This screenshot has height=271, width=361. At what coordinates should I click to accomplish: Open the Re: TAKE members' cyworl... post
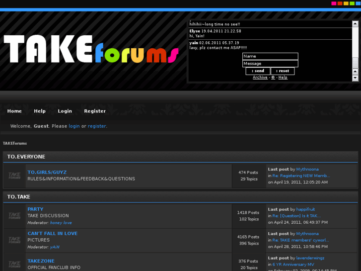pos(301,240)
